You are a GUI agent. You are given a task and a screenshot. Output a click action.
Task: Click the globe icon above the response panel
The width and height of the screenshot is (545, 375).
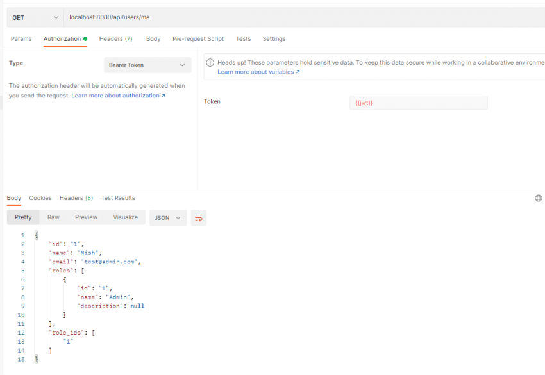538,199
